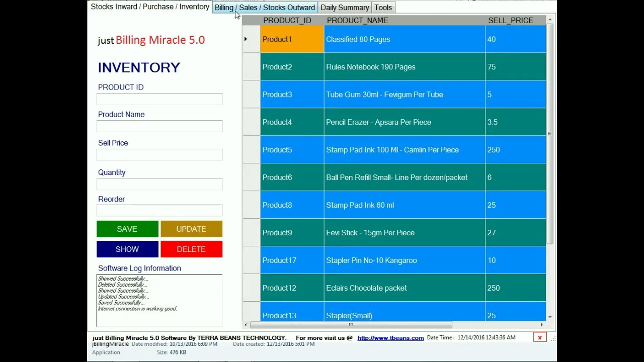
Task: Click inside Software Log Information box
Action: click(159, 301)
